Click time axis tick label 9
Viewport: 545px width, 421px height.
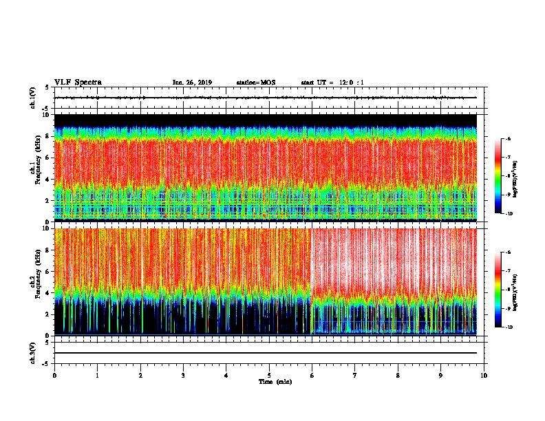pos(440,376)
